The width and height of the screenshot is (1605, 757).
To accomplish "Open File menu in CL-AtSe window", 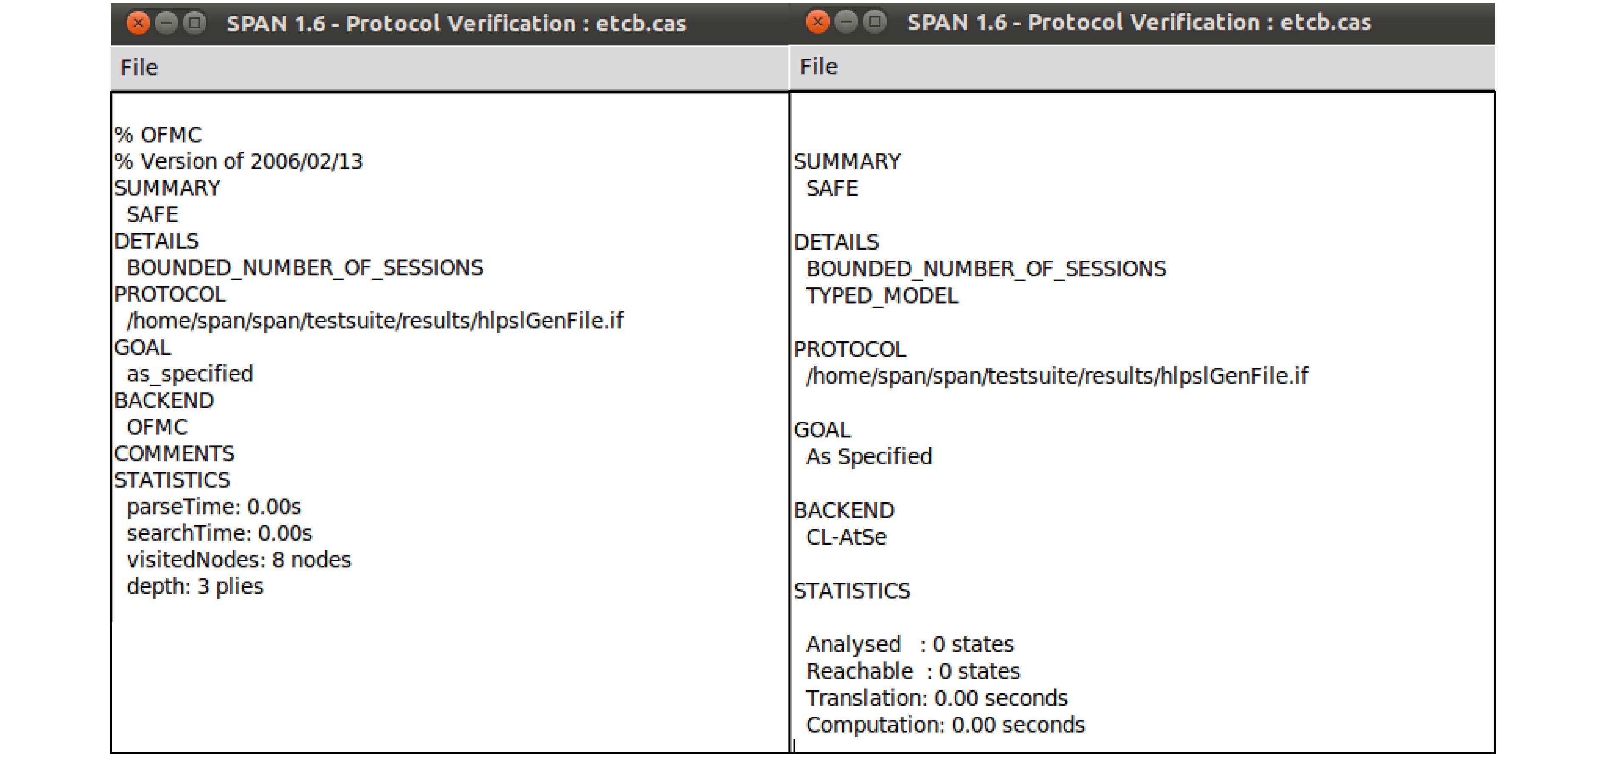I will (819, 67).
